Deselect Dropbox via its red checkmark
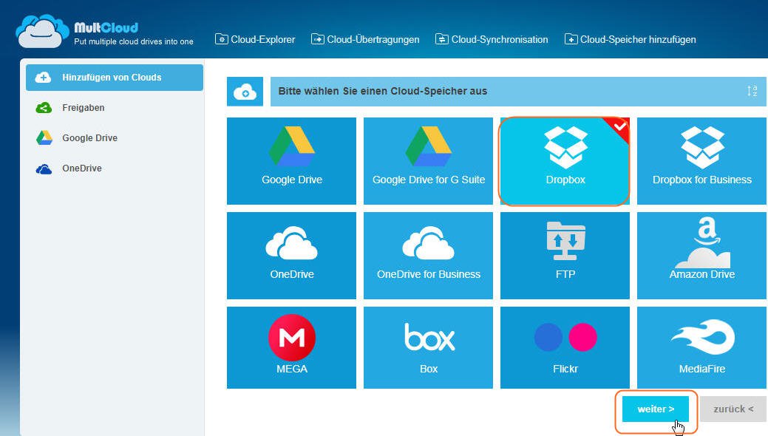The width and height of the screenshot is (768, 436). tap(619, 126)
